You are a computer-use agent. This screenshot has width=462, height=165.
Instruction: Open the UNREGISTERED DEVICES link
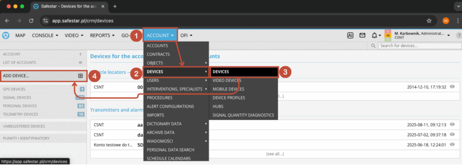click(24, 126)
